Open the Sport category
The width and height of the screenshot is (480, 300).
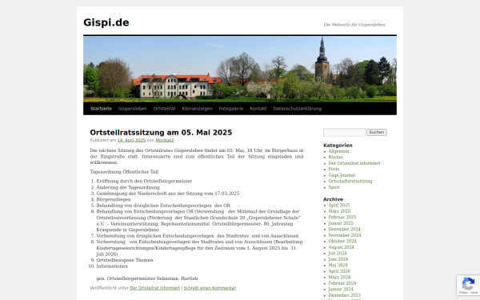point(334,187)
